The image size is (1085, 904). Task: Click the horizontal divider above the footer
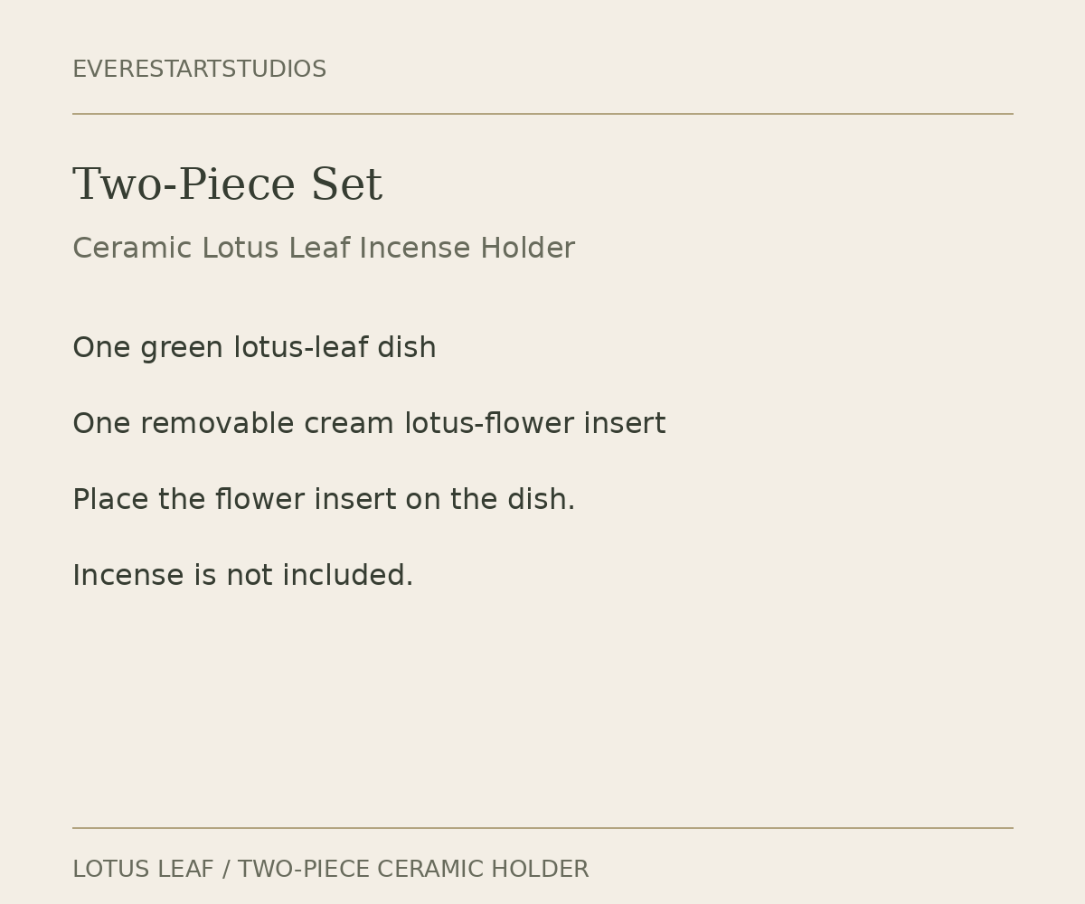(542, 828)
